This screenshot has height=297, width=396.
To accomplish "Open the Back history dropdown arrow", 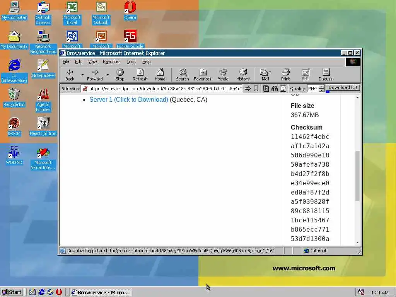I will [x=82, y=75].
